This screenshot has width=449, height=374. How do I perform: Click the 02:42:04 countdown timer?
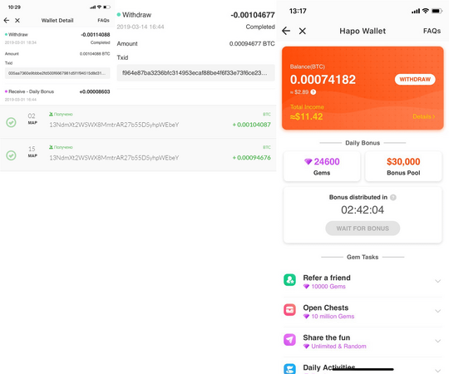pos(363,210)
